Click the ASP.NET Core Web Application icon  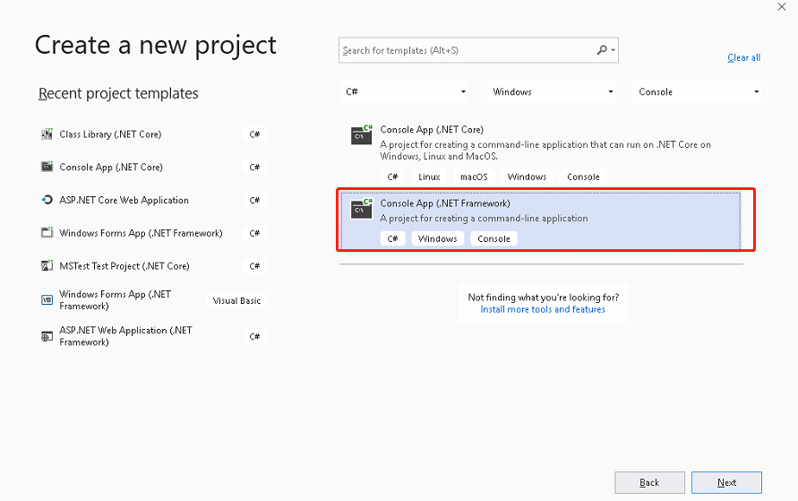pos(47,200)
